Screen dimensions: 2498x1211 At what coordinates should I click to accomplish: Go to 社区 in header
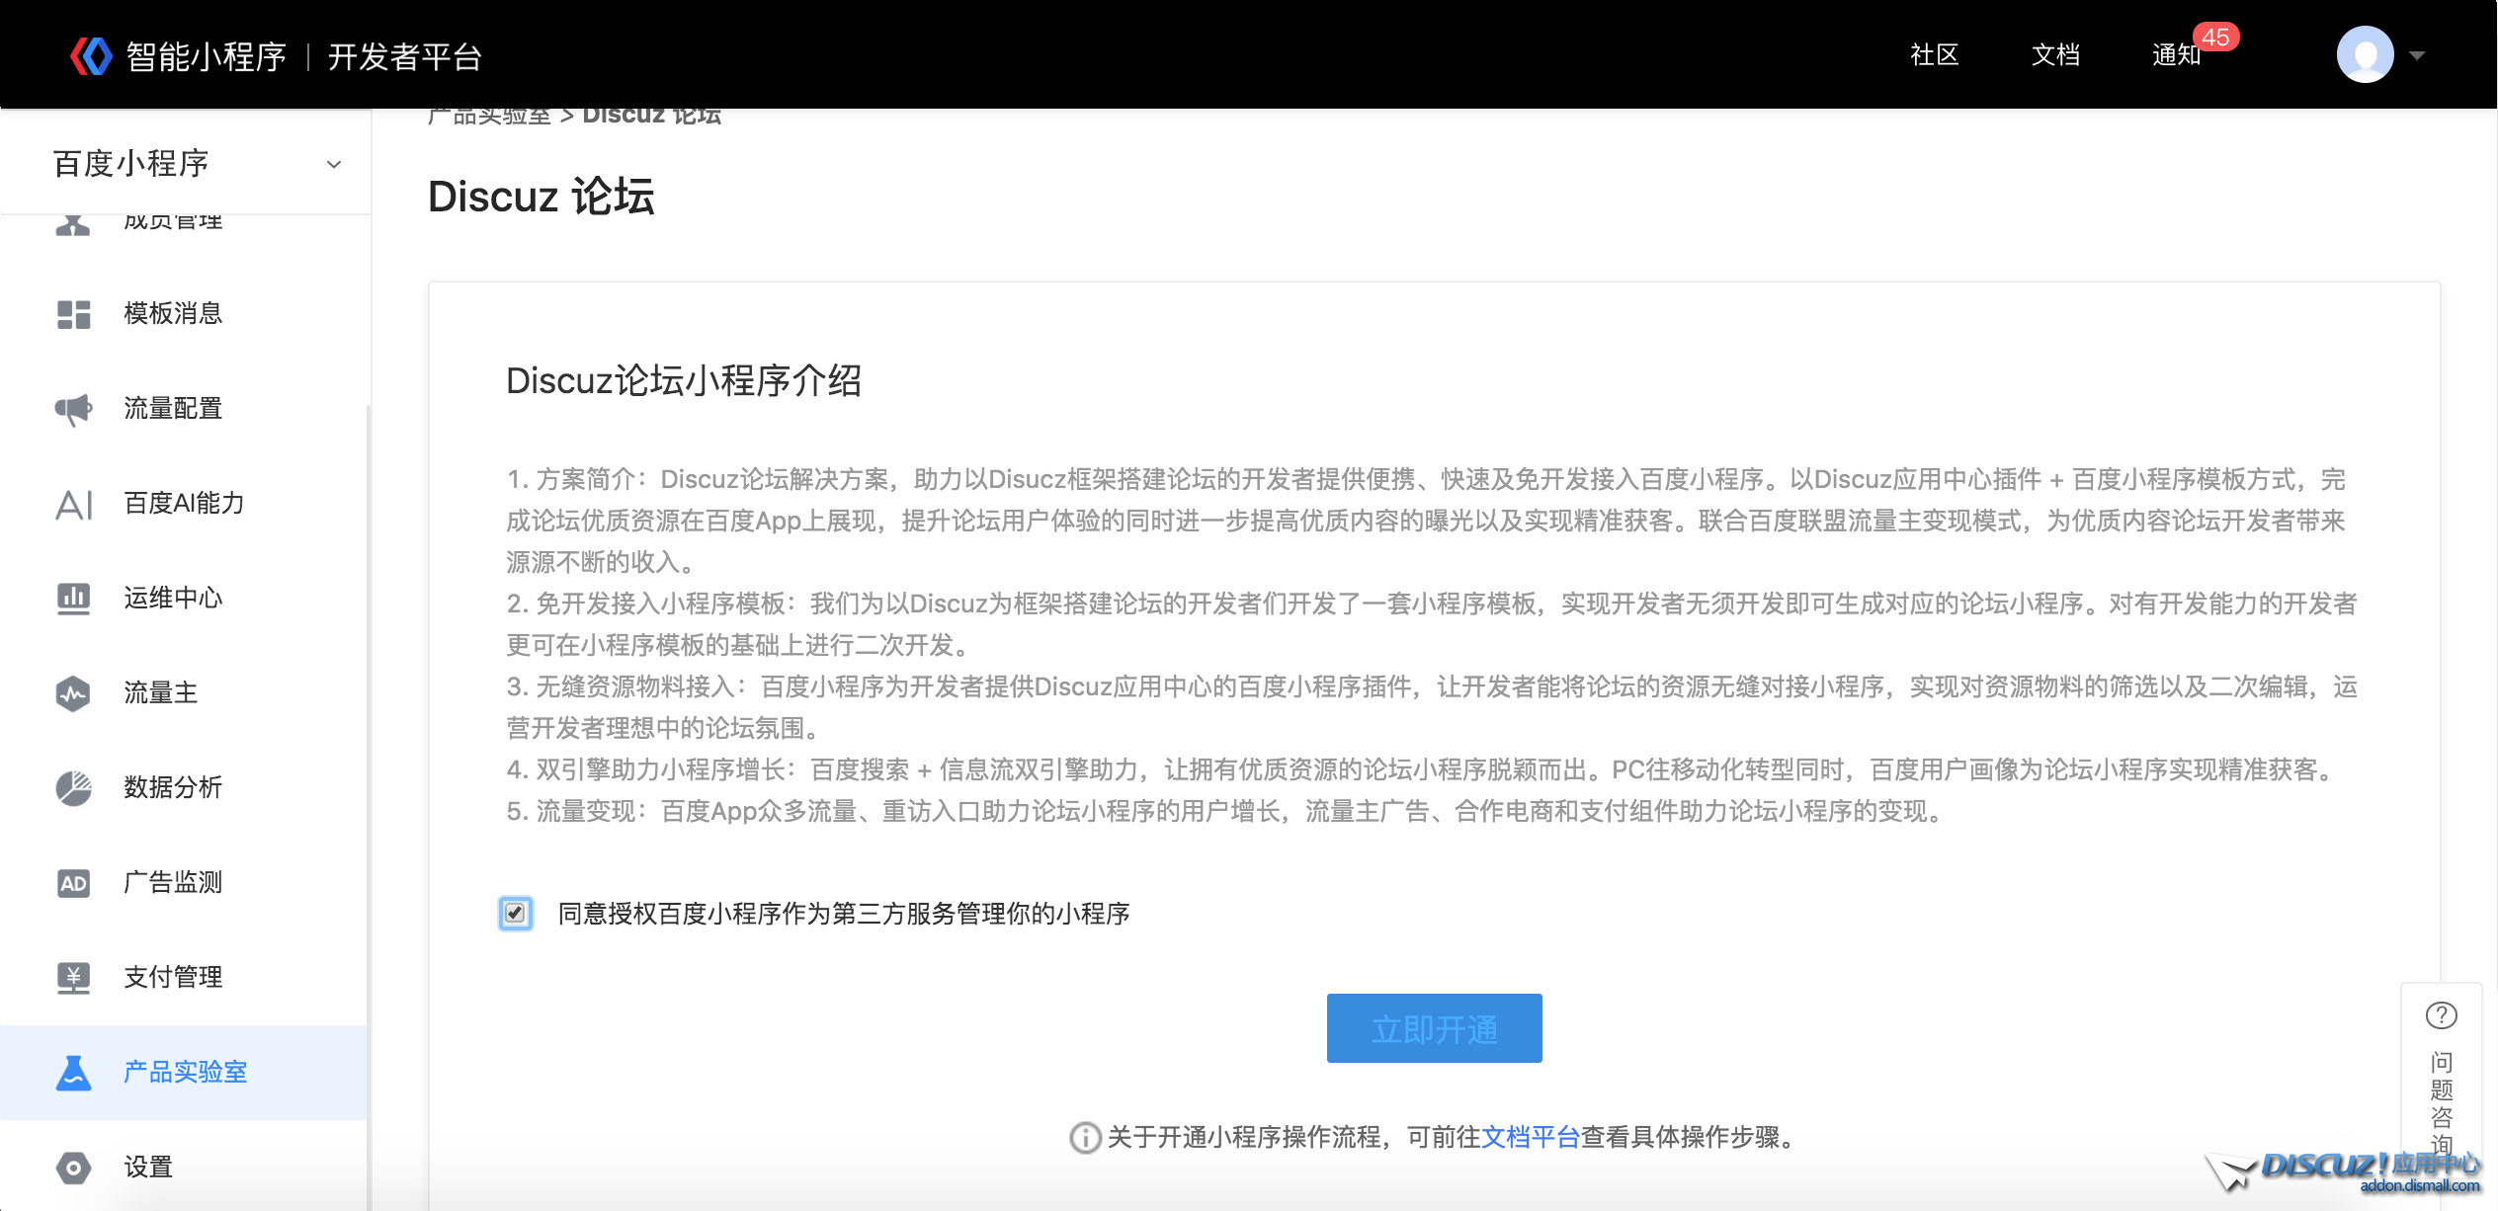[x=1934, y=55]
